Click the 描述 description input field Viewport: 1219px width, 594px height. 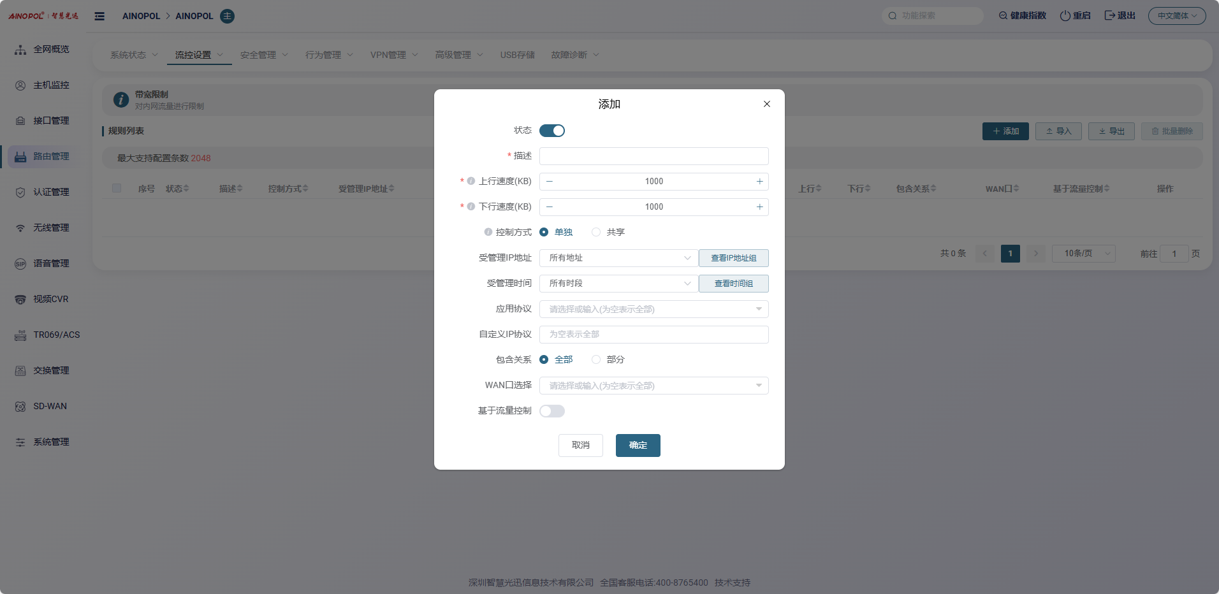[x=653, y=156]
